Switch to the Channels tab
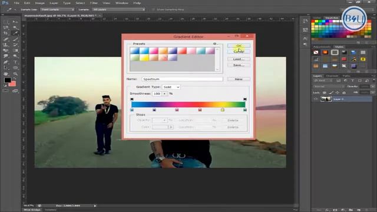Viewport: 377px width, 212px height. [x=332, y=76]
